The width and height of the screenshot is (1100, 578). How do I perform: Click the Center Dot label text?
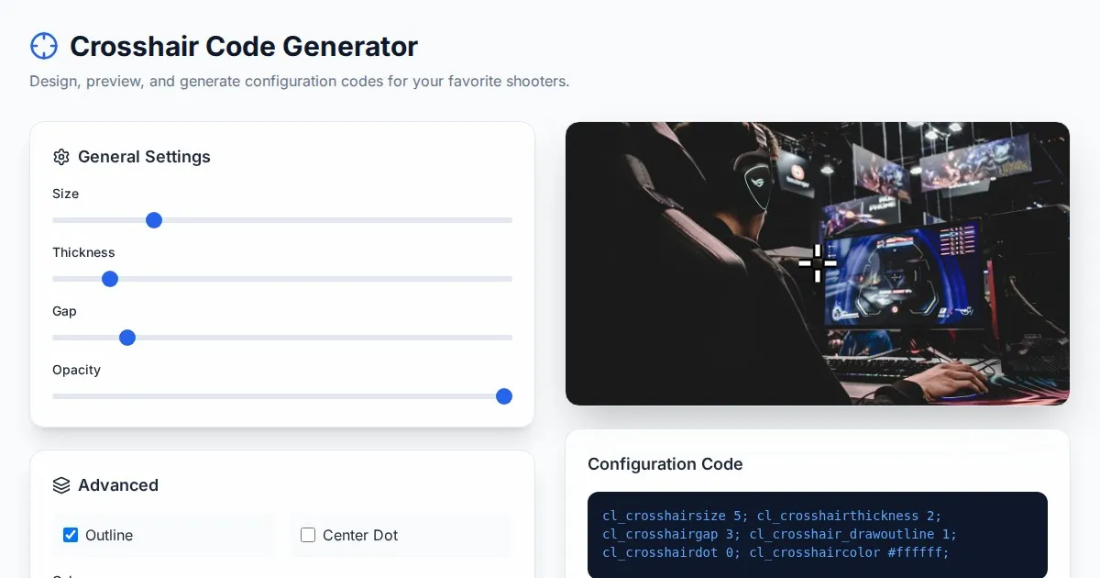point(360,536)
